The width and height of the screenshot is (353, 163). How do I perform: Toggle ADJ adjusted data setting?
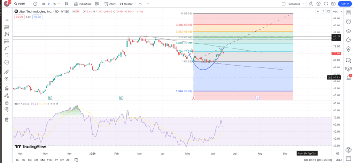click(338, 160)
